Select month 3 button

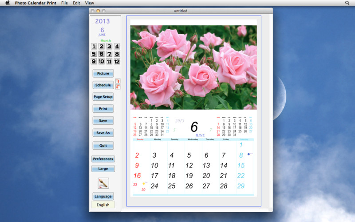coord(109,46)
